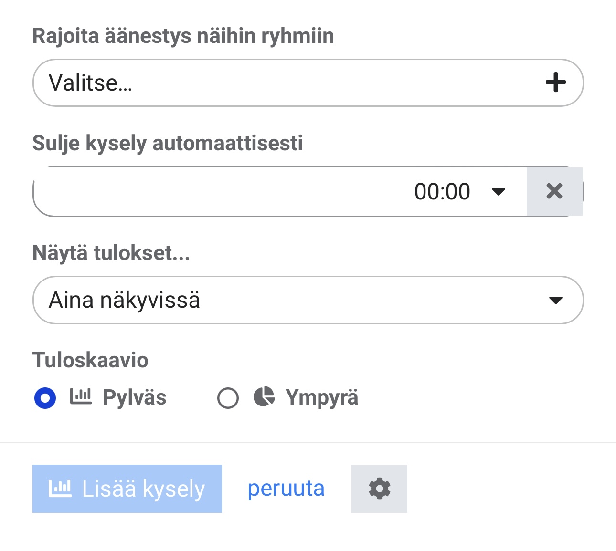Click the pie chart icon beside Ympyrä
Viewport: 616px width, 551px height.
click(x=264, y=397)
